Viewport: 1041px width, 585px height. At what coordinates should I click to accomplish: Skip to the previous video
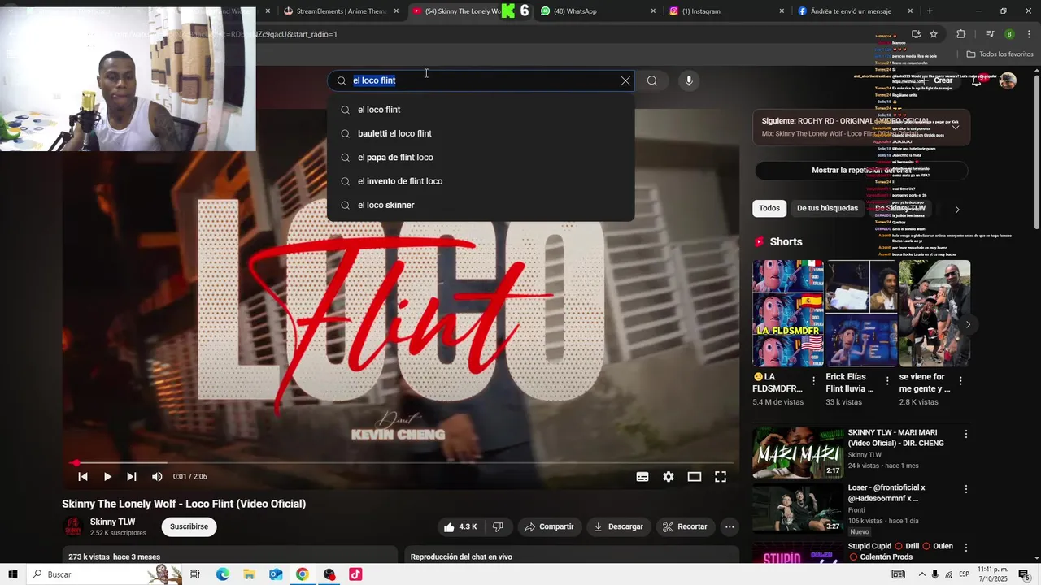pos(82,477)
